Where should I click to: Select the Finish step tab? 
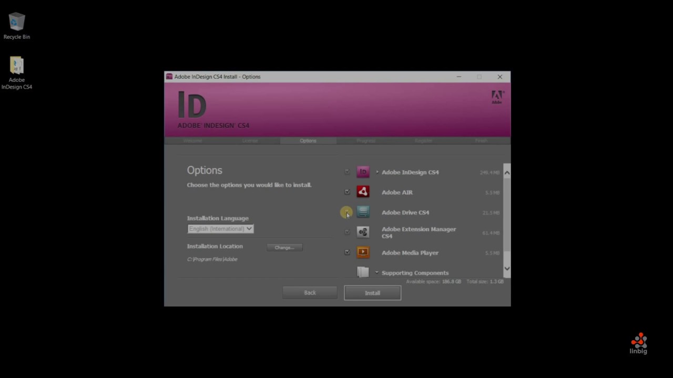click(481, 141)
